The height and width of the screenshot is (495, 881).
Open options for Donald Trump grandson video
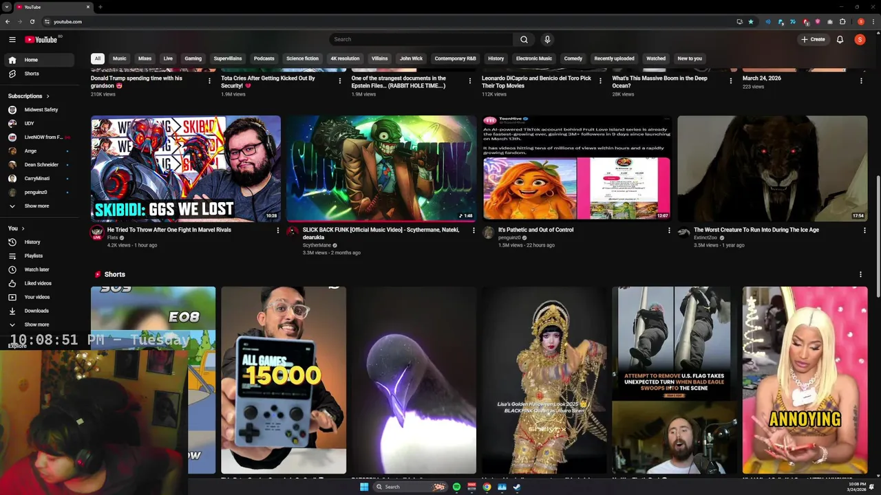click(209, 81)
